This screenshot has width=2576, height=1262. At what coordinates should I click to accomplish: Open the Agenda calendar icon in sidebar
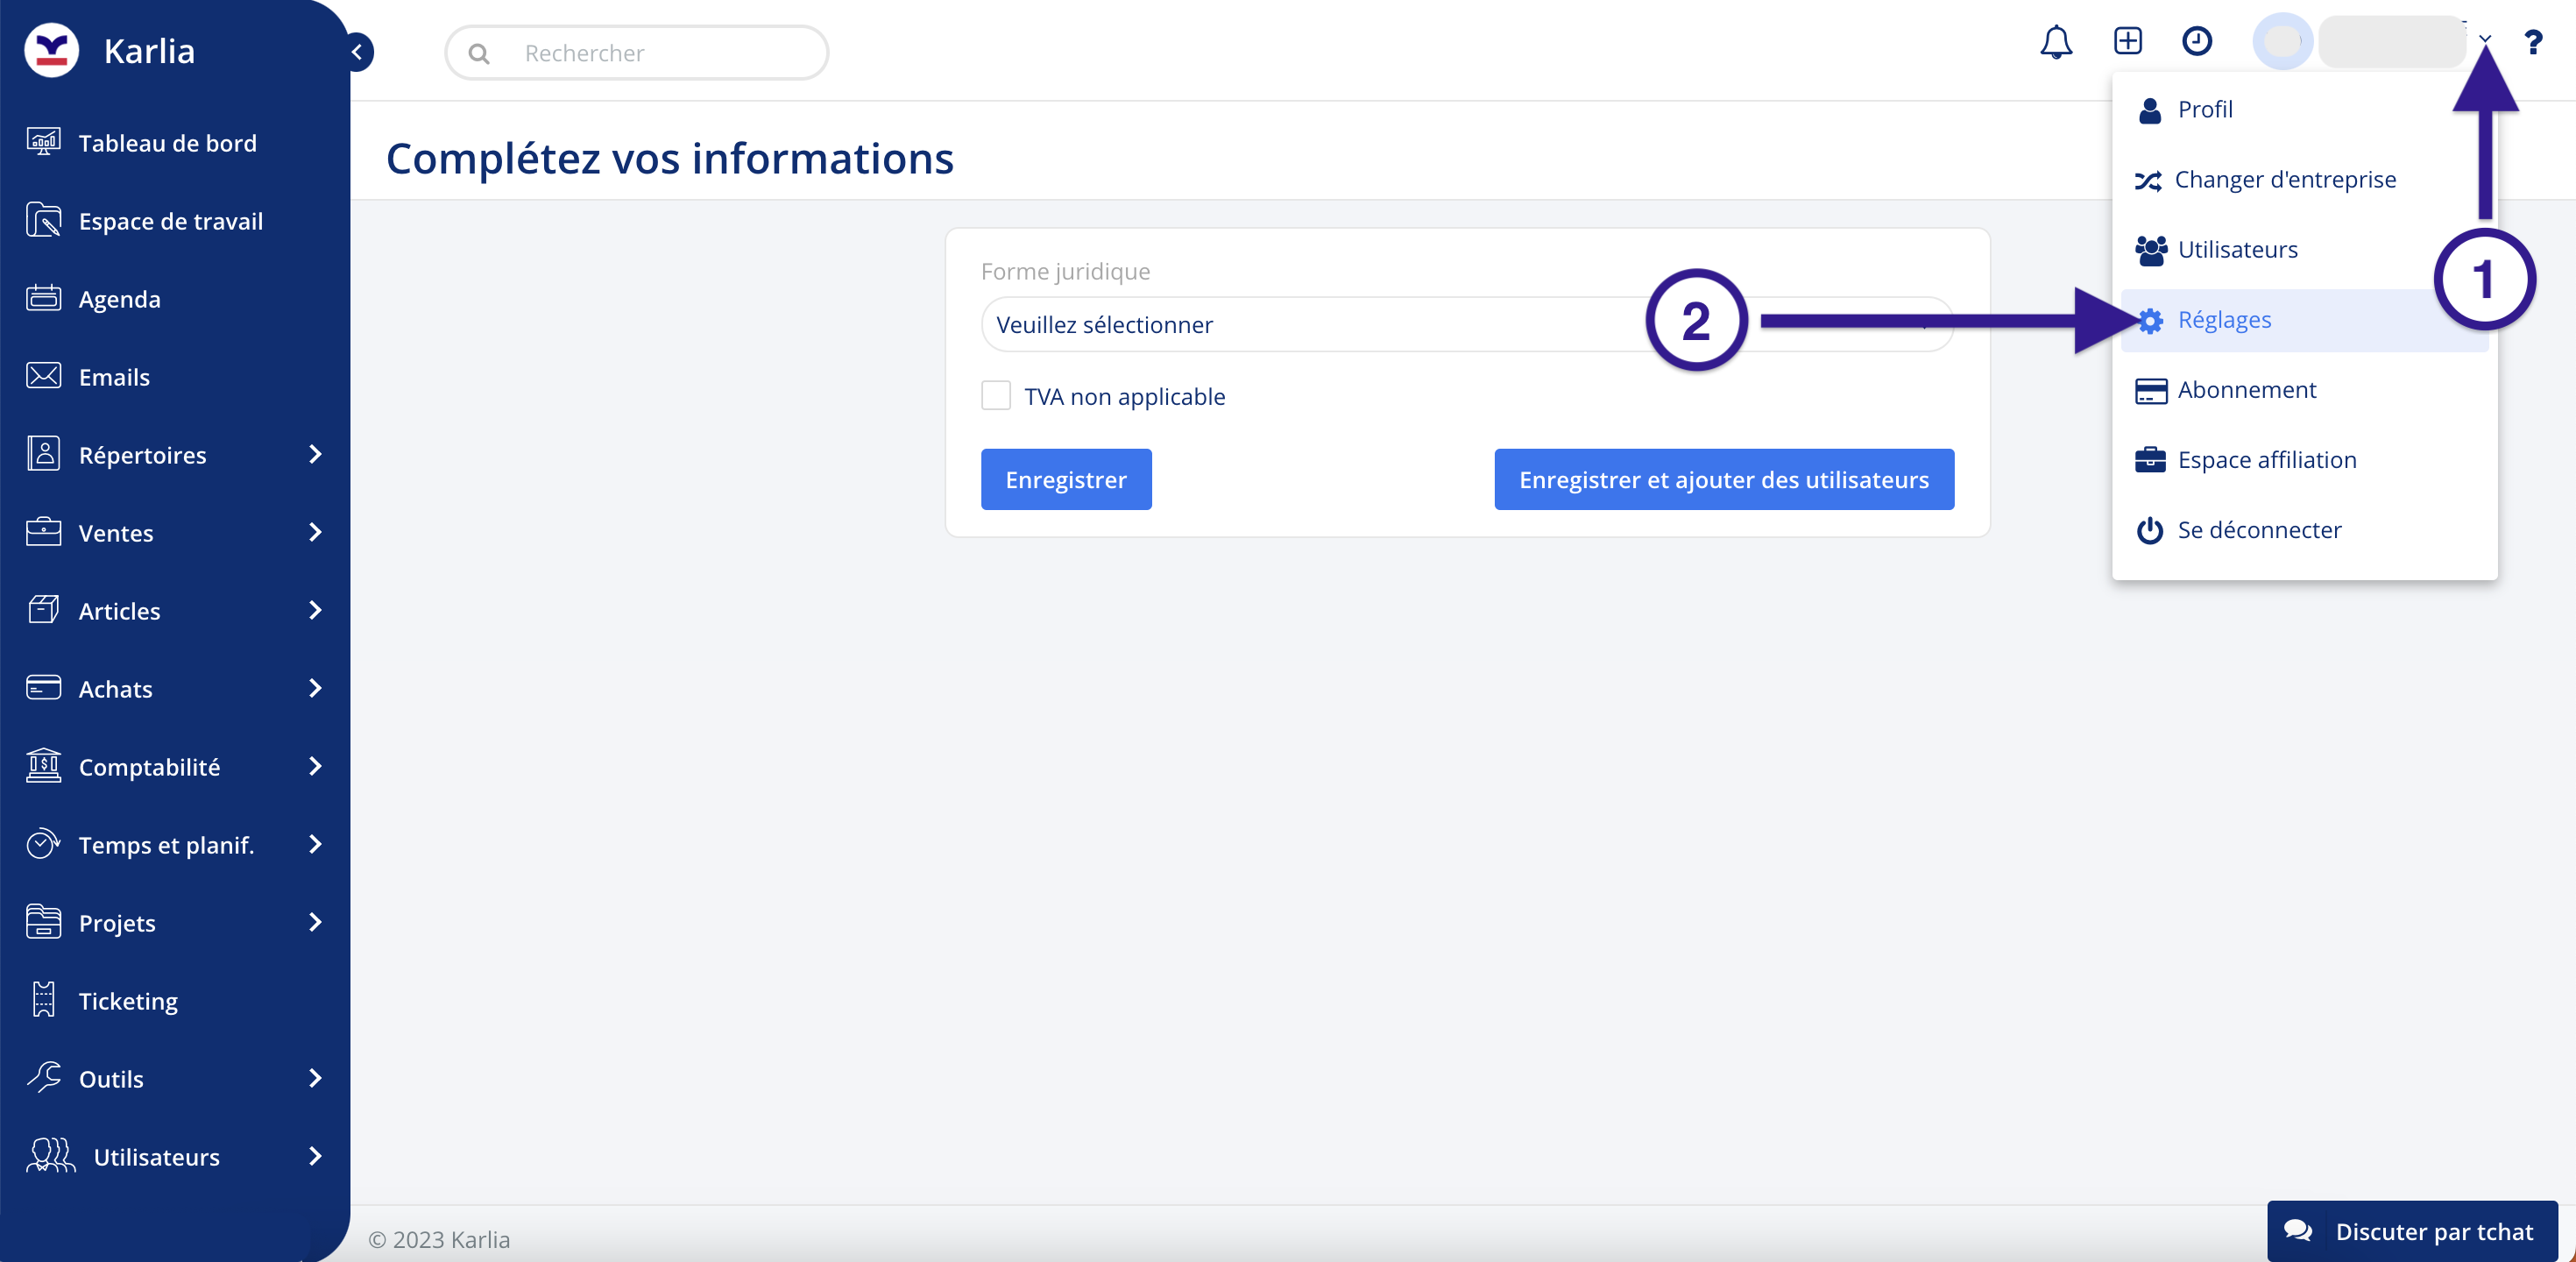pyautogui.click(x=43, y=298)
